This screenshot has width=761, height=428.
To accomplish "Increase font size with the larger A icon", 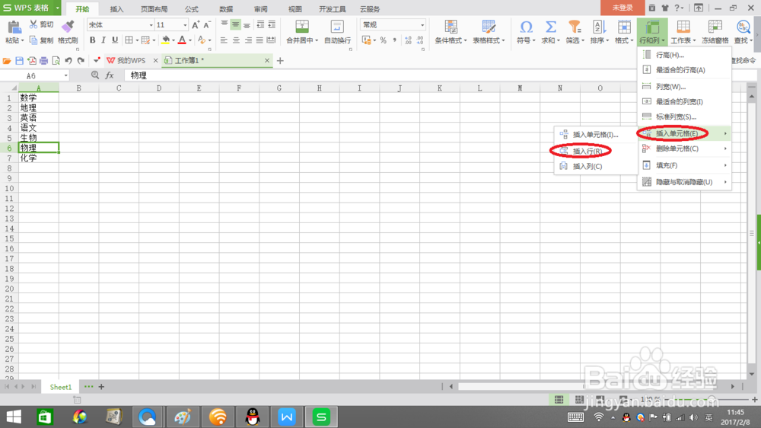I will tap(196, 25).
